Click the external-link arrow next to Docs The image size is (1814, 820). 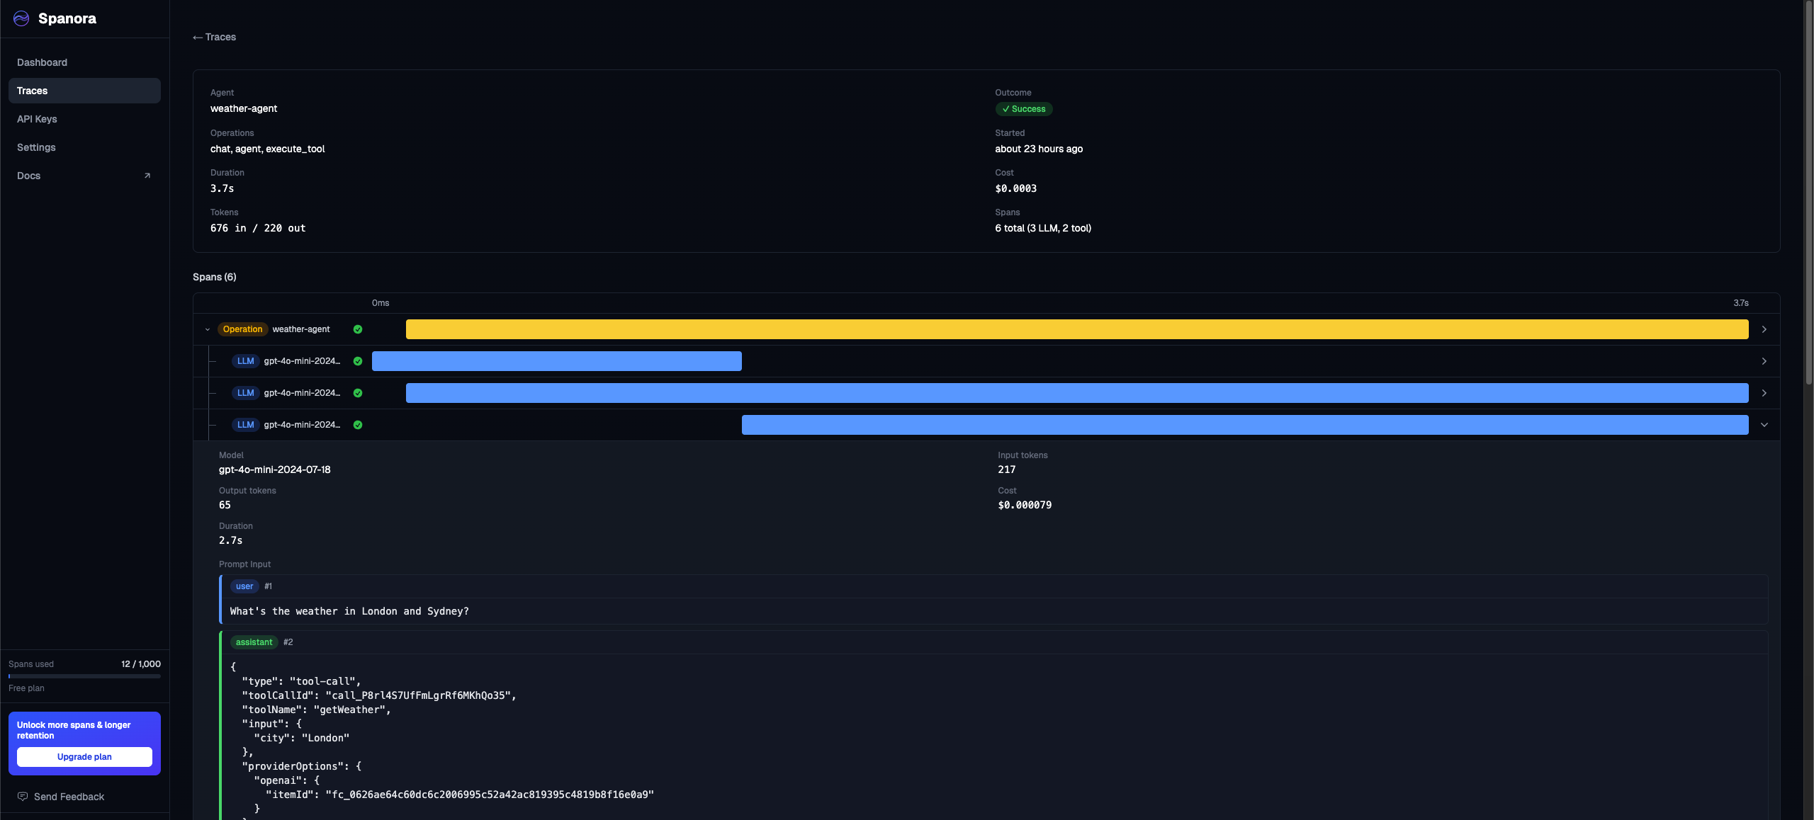[x=147, y=175]
